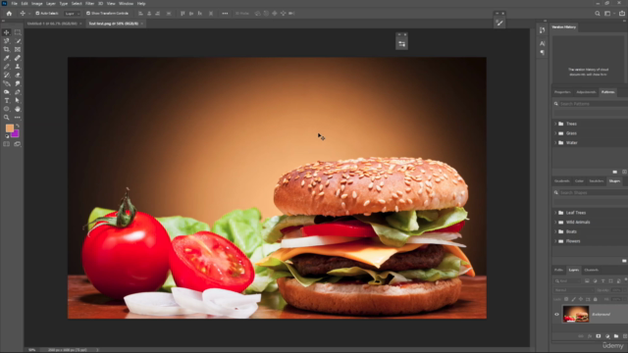Open the Normal blend mode dropdown
This screenshot has width=628, height=353.
(x=573, y=290)
